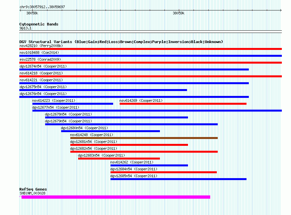The height and width of the screenshot is (215, 291).
Task: Click nsv614269 (Cooper2011) label
Action: [x=141, y=100]
